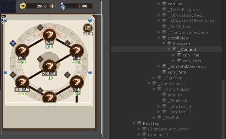226x139 pixels.
Task: Expand the con_line object
Action: point(174,55)
